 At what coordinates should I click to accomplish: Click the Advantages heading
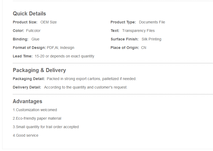27,101
